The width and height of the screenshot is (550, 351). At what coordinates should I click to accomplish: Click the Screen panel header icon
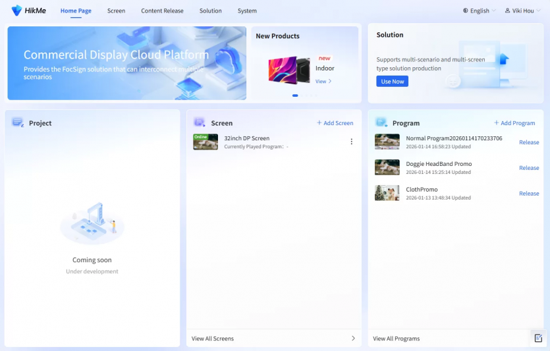[x=199, y=122]
